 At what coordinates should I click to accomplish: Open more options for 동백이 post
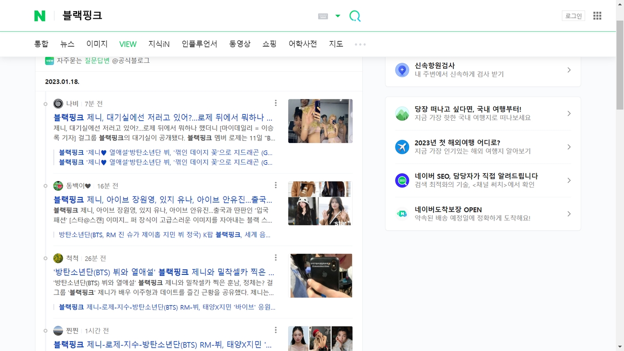click(x=275, y=185)
